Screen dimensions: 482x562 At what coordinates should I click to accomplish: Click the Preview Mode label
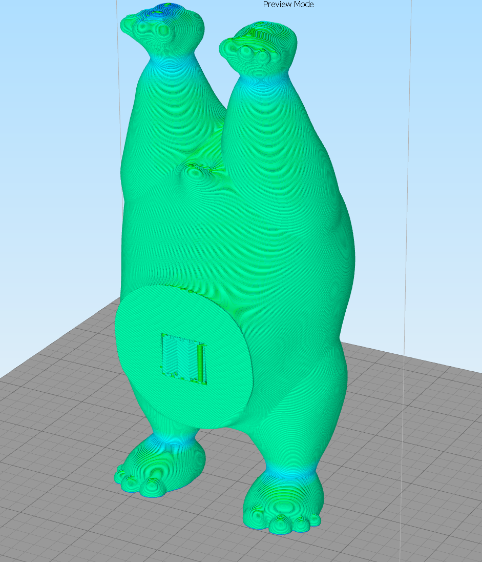point(288,4)
